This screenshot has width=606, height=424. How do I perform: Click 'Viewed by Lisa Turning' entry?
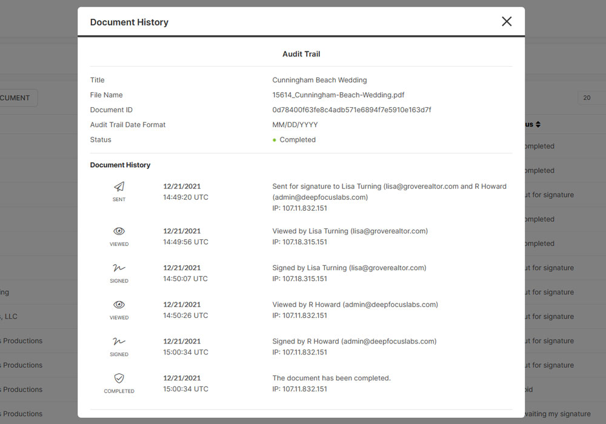pyautogui.click(x=350, y=231)
